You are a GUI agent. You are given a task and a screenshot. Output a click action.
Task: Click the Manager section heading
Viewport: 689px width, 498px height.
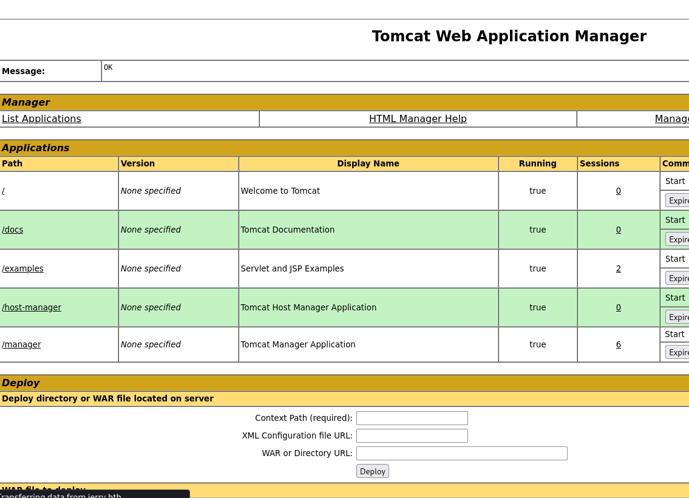pyautogui.click(x=26, y=103)
